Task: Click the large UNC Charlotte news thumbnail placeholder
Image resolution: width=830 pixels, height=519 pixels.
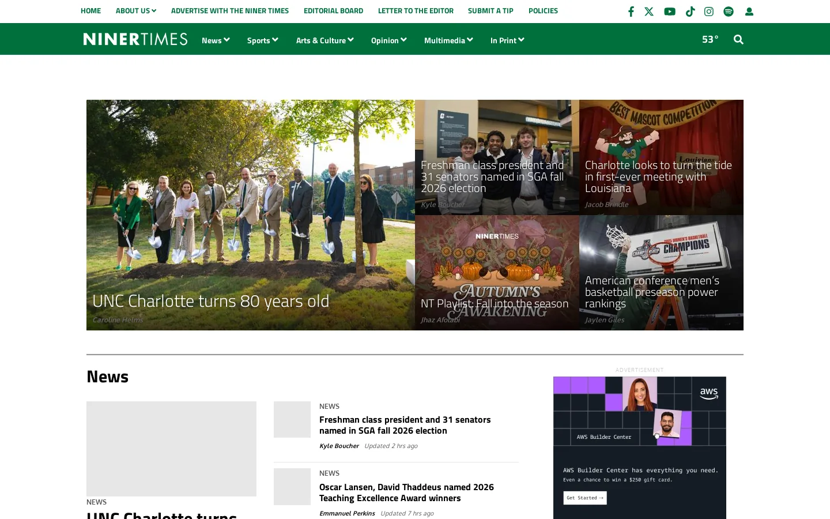Action: (171, 449)
